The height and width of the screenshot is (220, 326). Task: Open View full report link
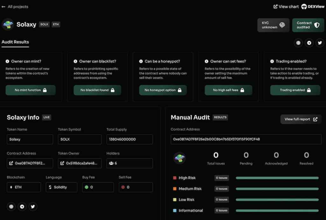(301, 119)
